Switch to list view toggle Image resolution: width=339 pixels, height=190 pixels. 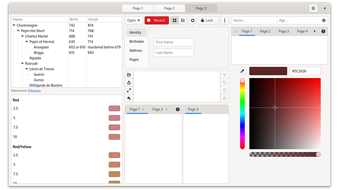tap(183, 20)
